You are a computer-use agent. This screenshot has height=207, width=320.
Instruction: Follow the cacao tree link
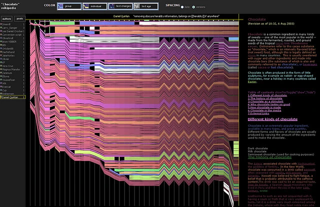tap(283, 43)
